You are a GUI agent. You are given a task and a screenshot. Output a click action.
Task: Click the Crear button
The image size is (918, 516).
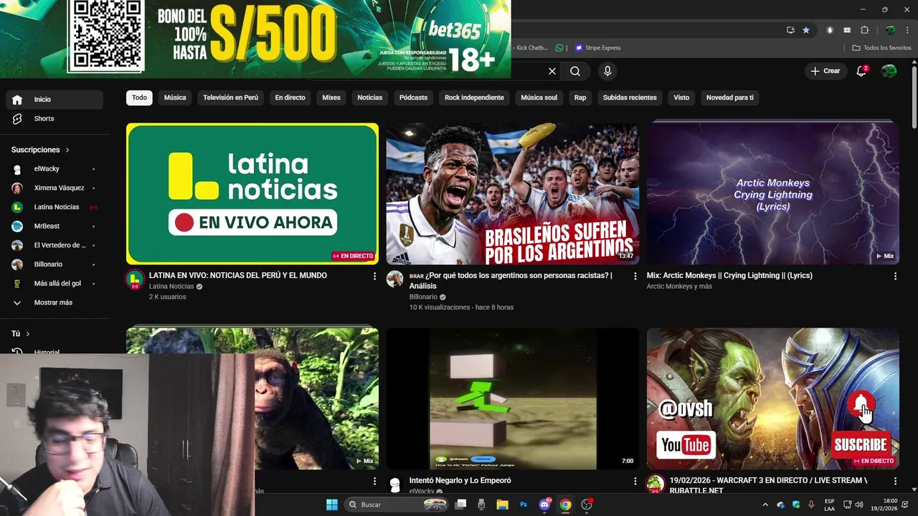pyautogui.click(x=825, y=71)
